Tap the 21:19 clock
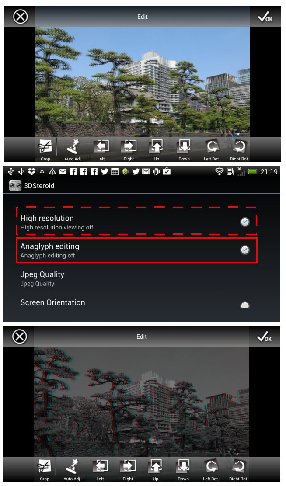 pos(269,171)
